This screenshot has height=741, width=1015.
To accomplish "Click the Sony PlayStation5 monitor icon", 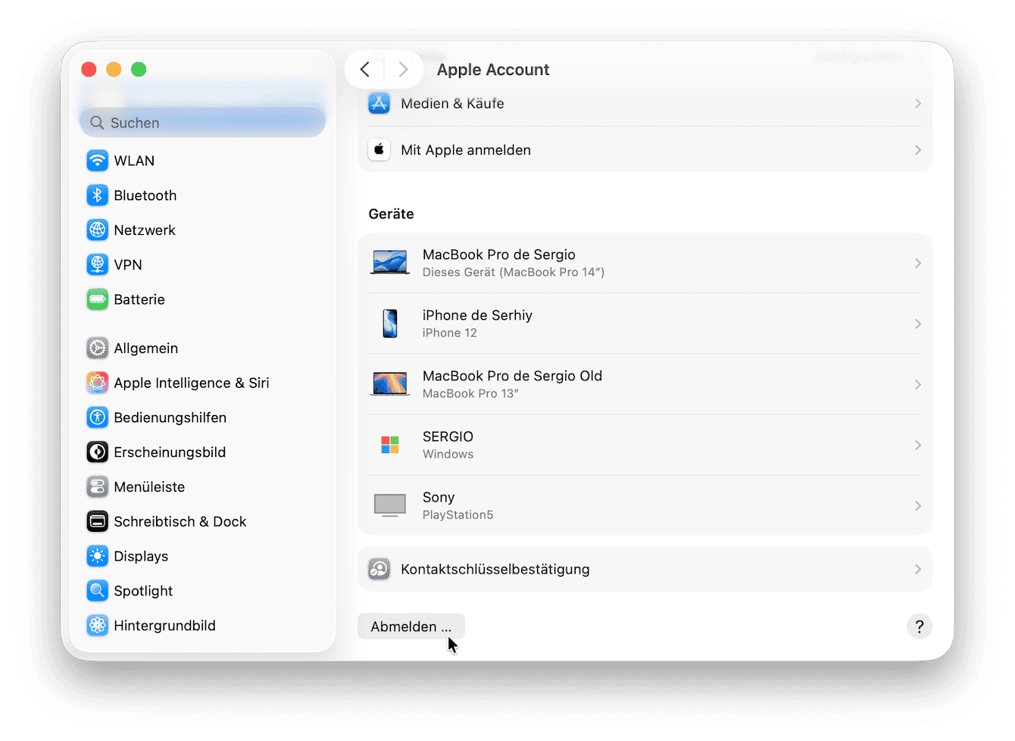I will 390,505.
